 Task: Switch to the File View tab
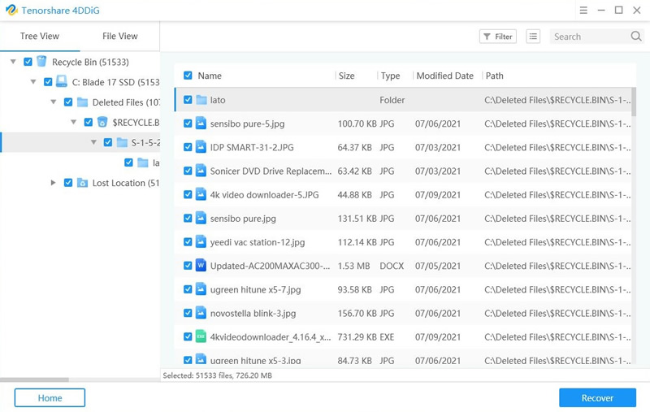[x=119, y=36]
